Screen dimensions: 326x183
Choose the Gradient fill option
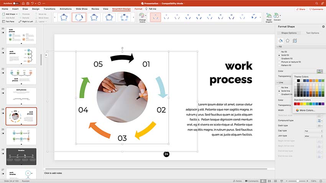point(279,58)
